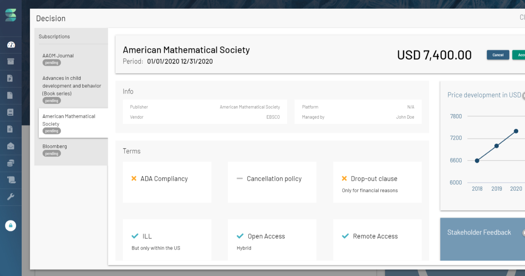Open the coins stack sidebar icon
Screen dimensions: 525x276
click(x=11, y=163)
